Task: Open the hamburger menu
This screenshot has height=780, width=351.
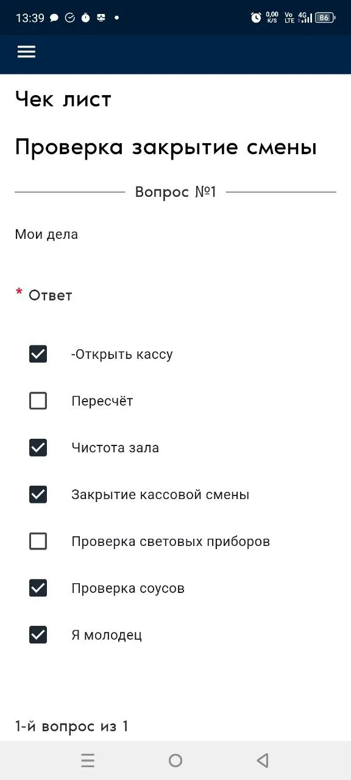Action: tap(26, 52)
